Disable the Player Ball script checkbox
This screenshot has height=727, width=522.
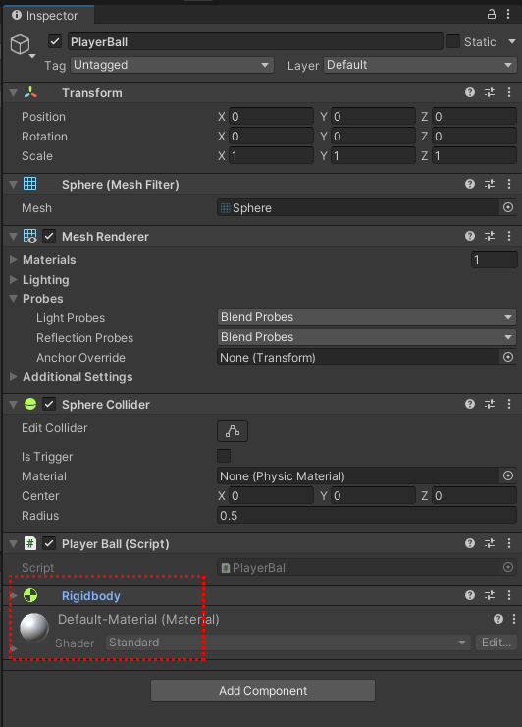[x=49, y=543]
